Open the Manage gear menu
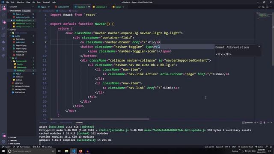Viewport: 274px width, 154px height. (x=3, y=142)
